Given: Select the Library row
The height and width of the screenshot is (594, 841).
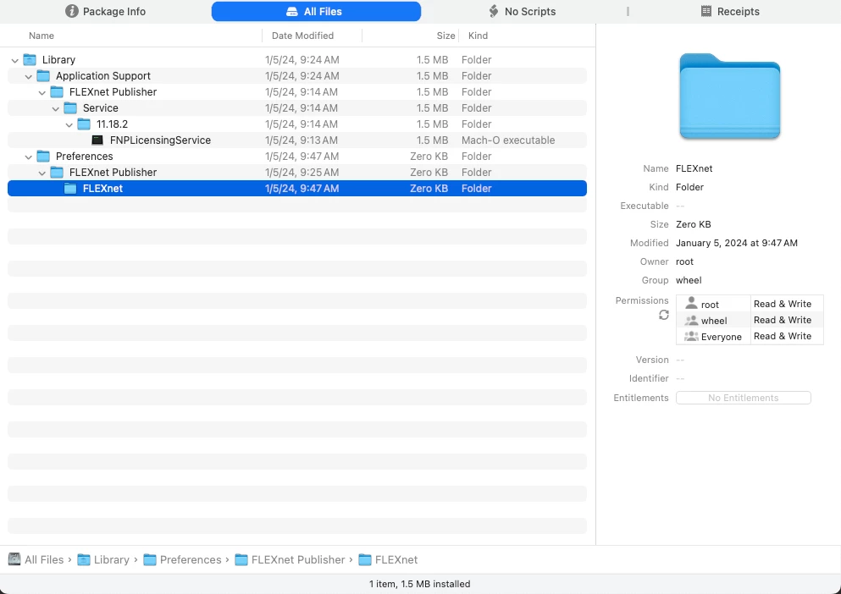Looking at the screenshot, I should point(297,59).
